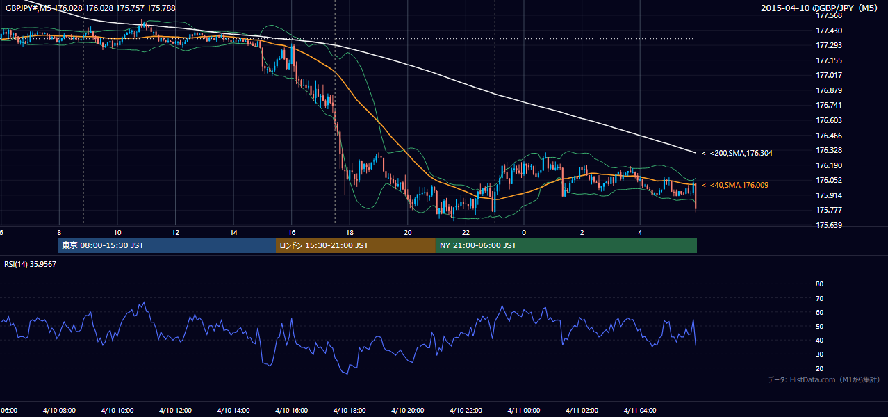Click the 200 SMA 176.304 label
Image resolution: width=888 pixels, height=417 pixels.
(737, 153)
